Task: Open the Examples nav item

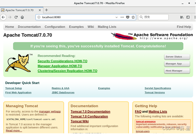Action: (x=77, y=27)
